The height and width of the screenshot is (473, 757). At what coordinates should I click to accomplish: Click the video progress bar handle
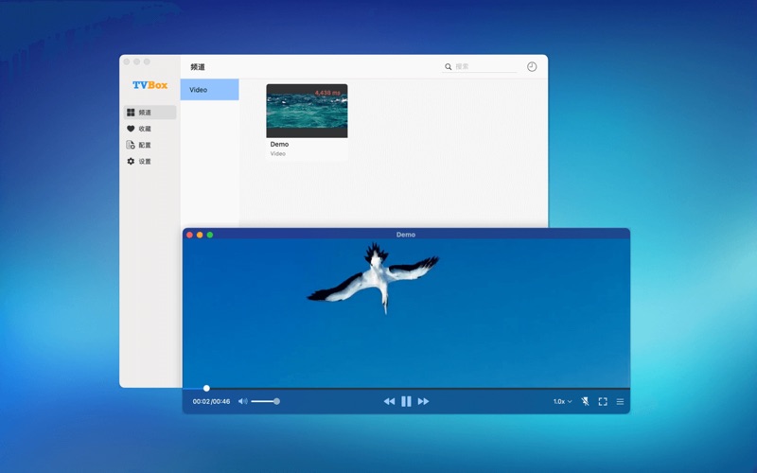206,388
